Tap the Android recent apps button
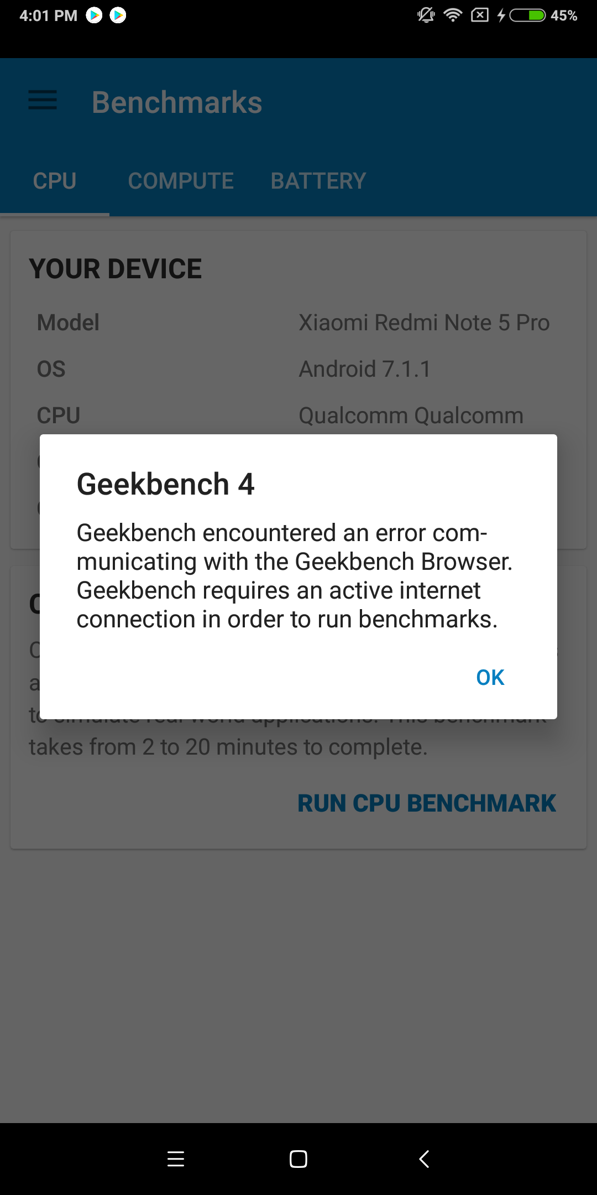597x1195 pixels. coord(176,1159)
